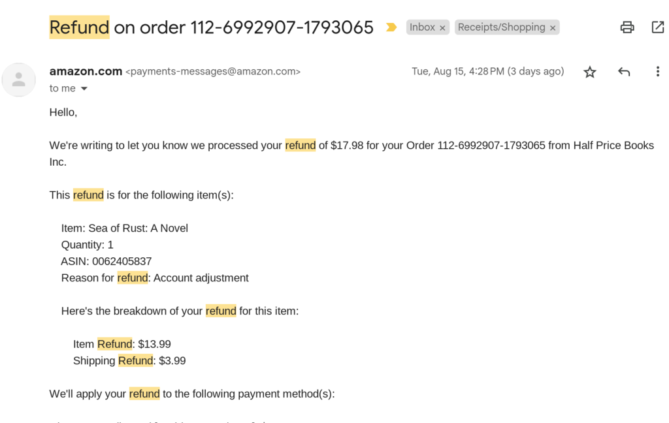
Task: Click the email date Tue, Aug 15 timestamp
Action: pyautogui.click(x=487, y=71)
